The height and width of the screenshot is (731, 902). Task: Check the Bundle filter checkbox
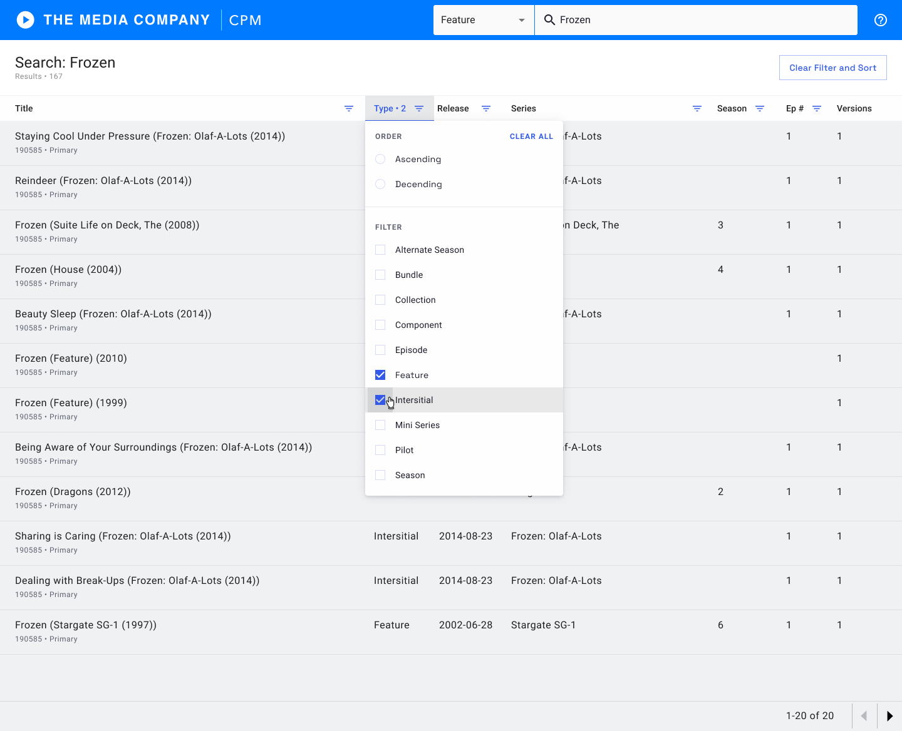point(380,275)
